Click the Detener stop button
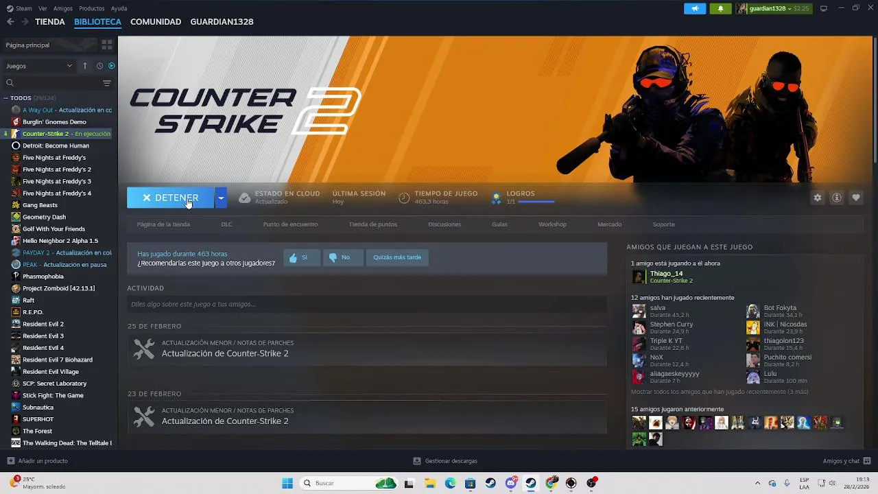The height and width of the screenshot is (494, 878). (x=171, y=198)
